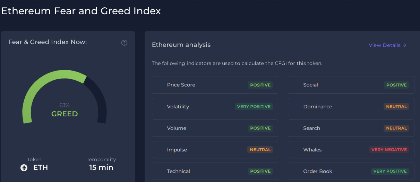Select the Price Score indicator card

point(215,85)
